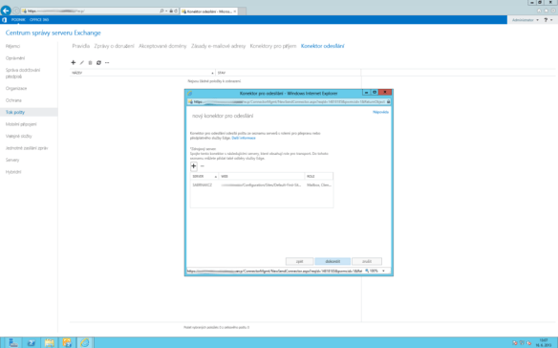Switch to the Konektory pro příjem tab

click(273, 46)
